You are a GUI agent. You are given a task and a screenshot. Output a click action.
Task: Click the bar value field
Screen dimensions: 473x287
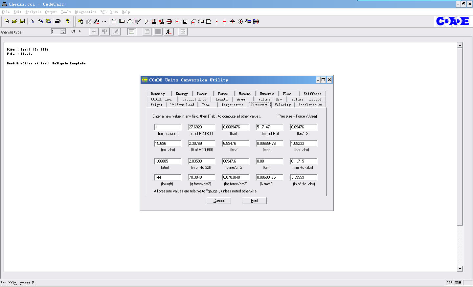[x=236, y=127]
